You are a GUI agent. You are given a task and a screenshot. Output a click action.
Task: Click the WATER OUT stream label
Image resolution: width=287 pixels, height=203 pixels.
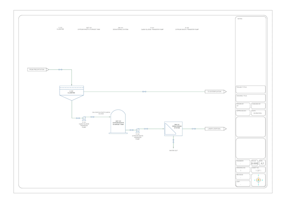[173, 151]
